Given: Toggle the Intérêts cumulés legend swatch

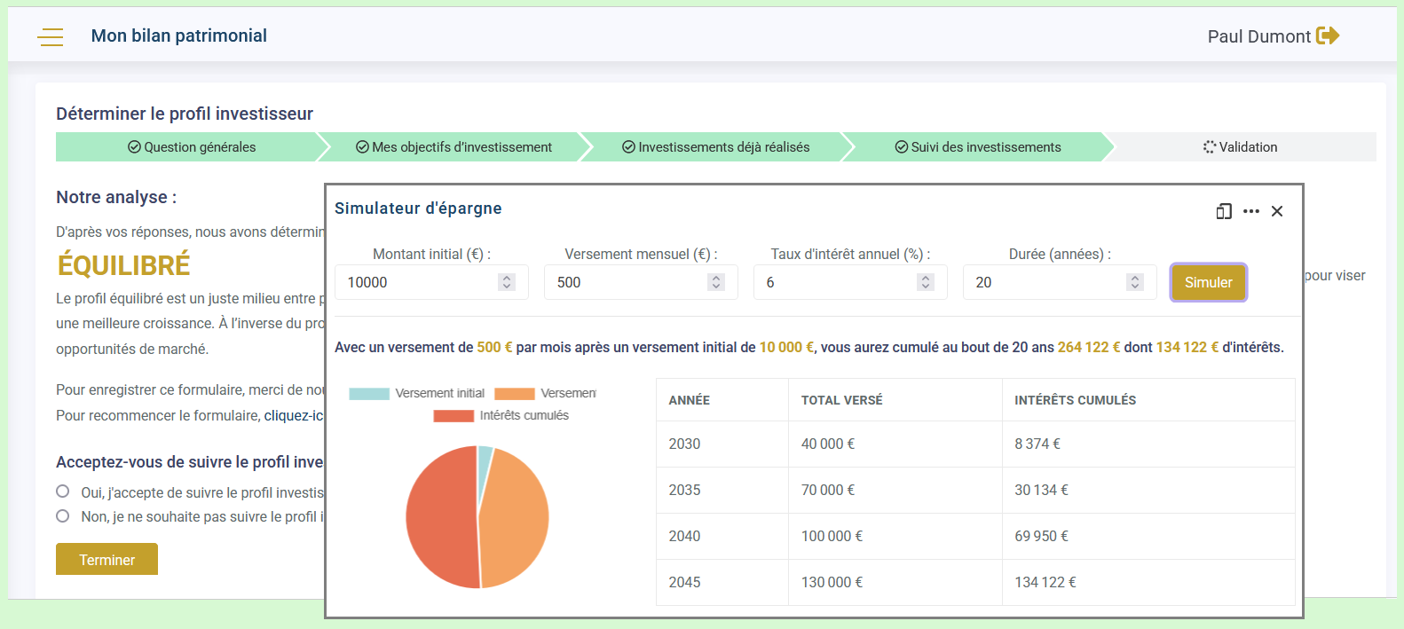Looking at the screenshot, I should 454,416.
